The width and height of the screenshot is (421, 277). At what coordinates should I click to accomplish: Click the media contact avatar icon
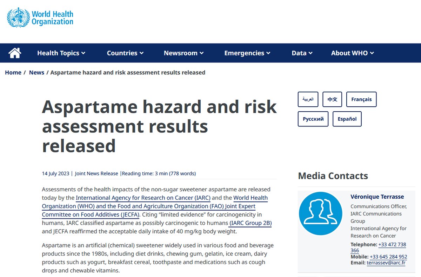(x=320, y=213)
